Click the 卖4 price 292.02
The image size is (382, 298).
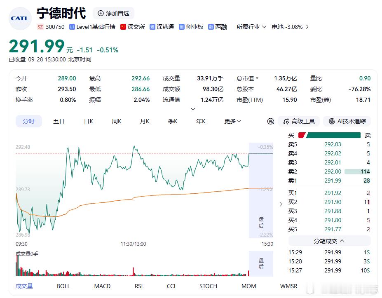click(x=333, y=153)
